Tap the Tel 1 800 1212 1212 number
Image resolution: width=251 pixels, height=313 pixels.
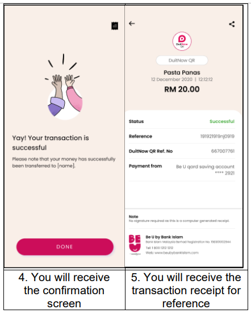pyautogui.click(x=160, y=248)
